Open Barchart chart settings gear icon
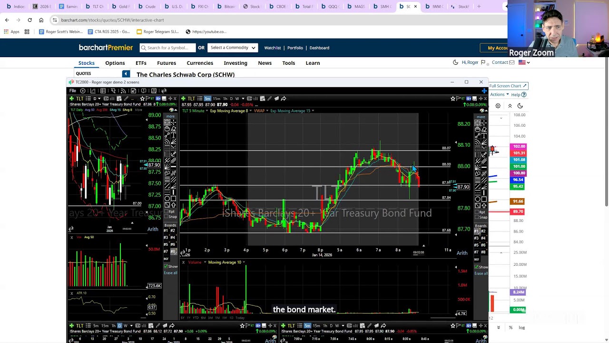Image resolution: width=609 pixels, height=343 pixels. (x=498, y=106)
